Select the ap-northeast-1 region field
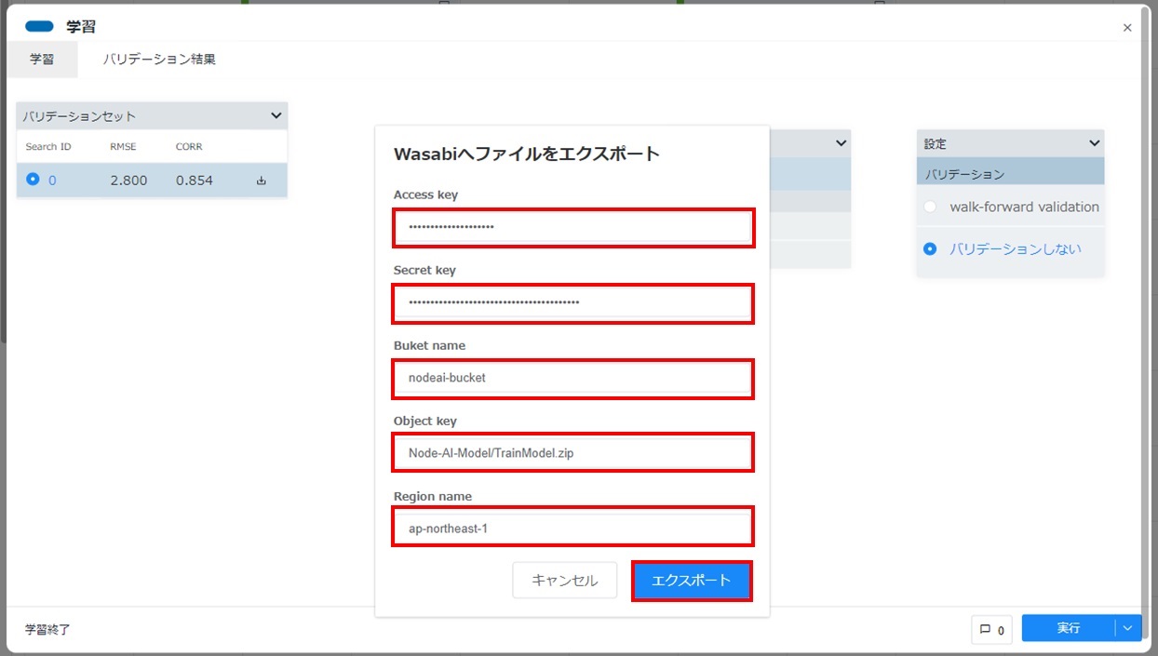Image resolution: width=1158 pixels, height=656 pixels. click(x=572, y=527)
